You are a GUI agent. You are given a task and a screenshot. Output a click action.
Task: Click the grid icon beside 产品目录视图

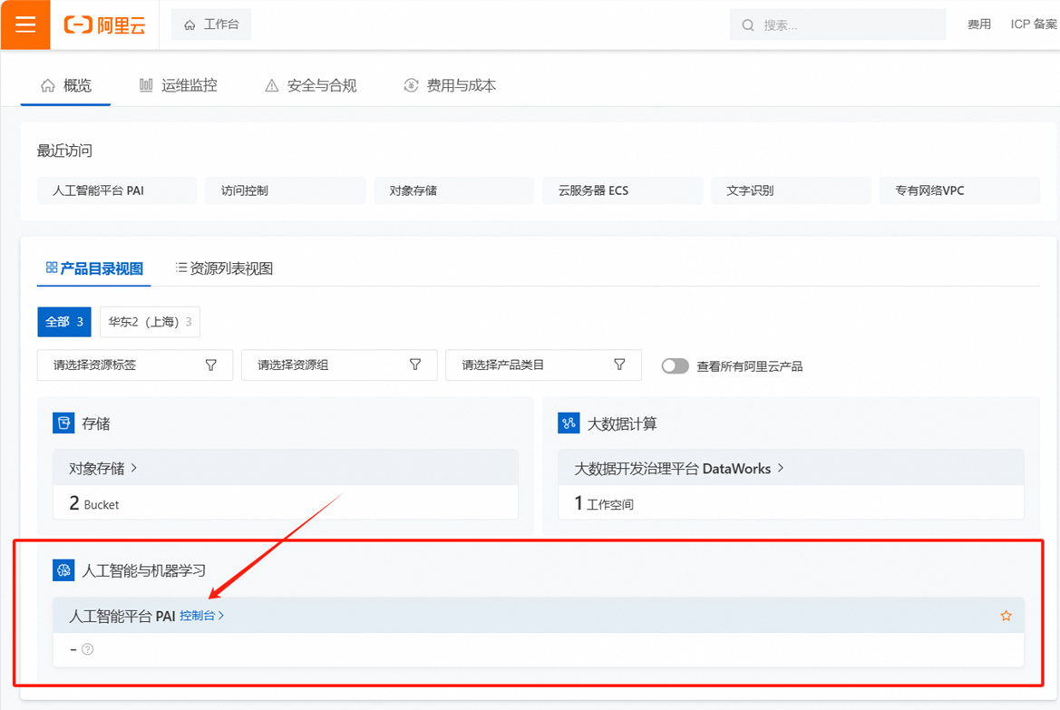[52, 267]
